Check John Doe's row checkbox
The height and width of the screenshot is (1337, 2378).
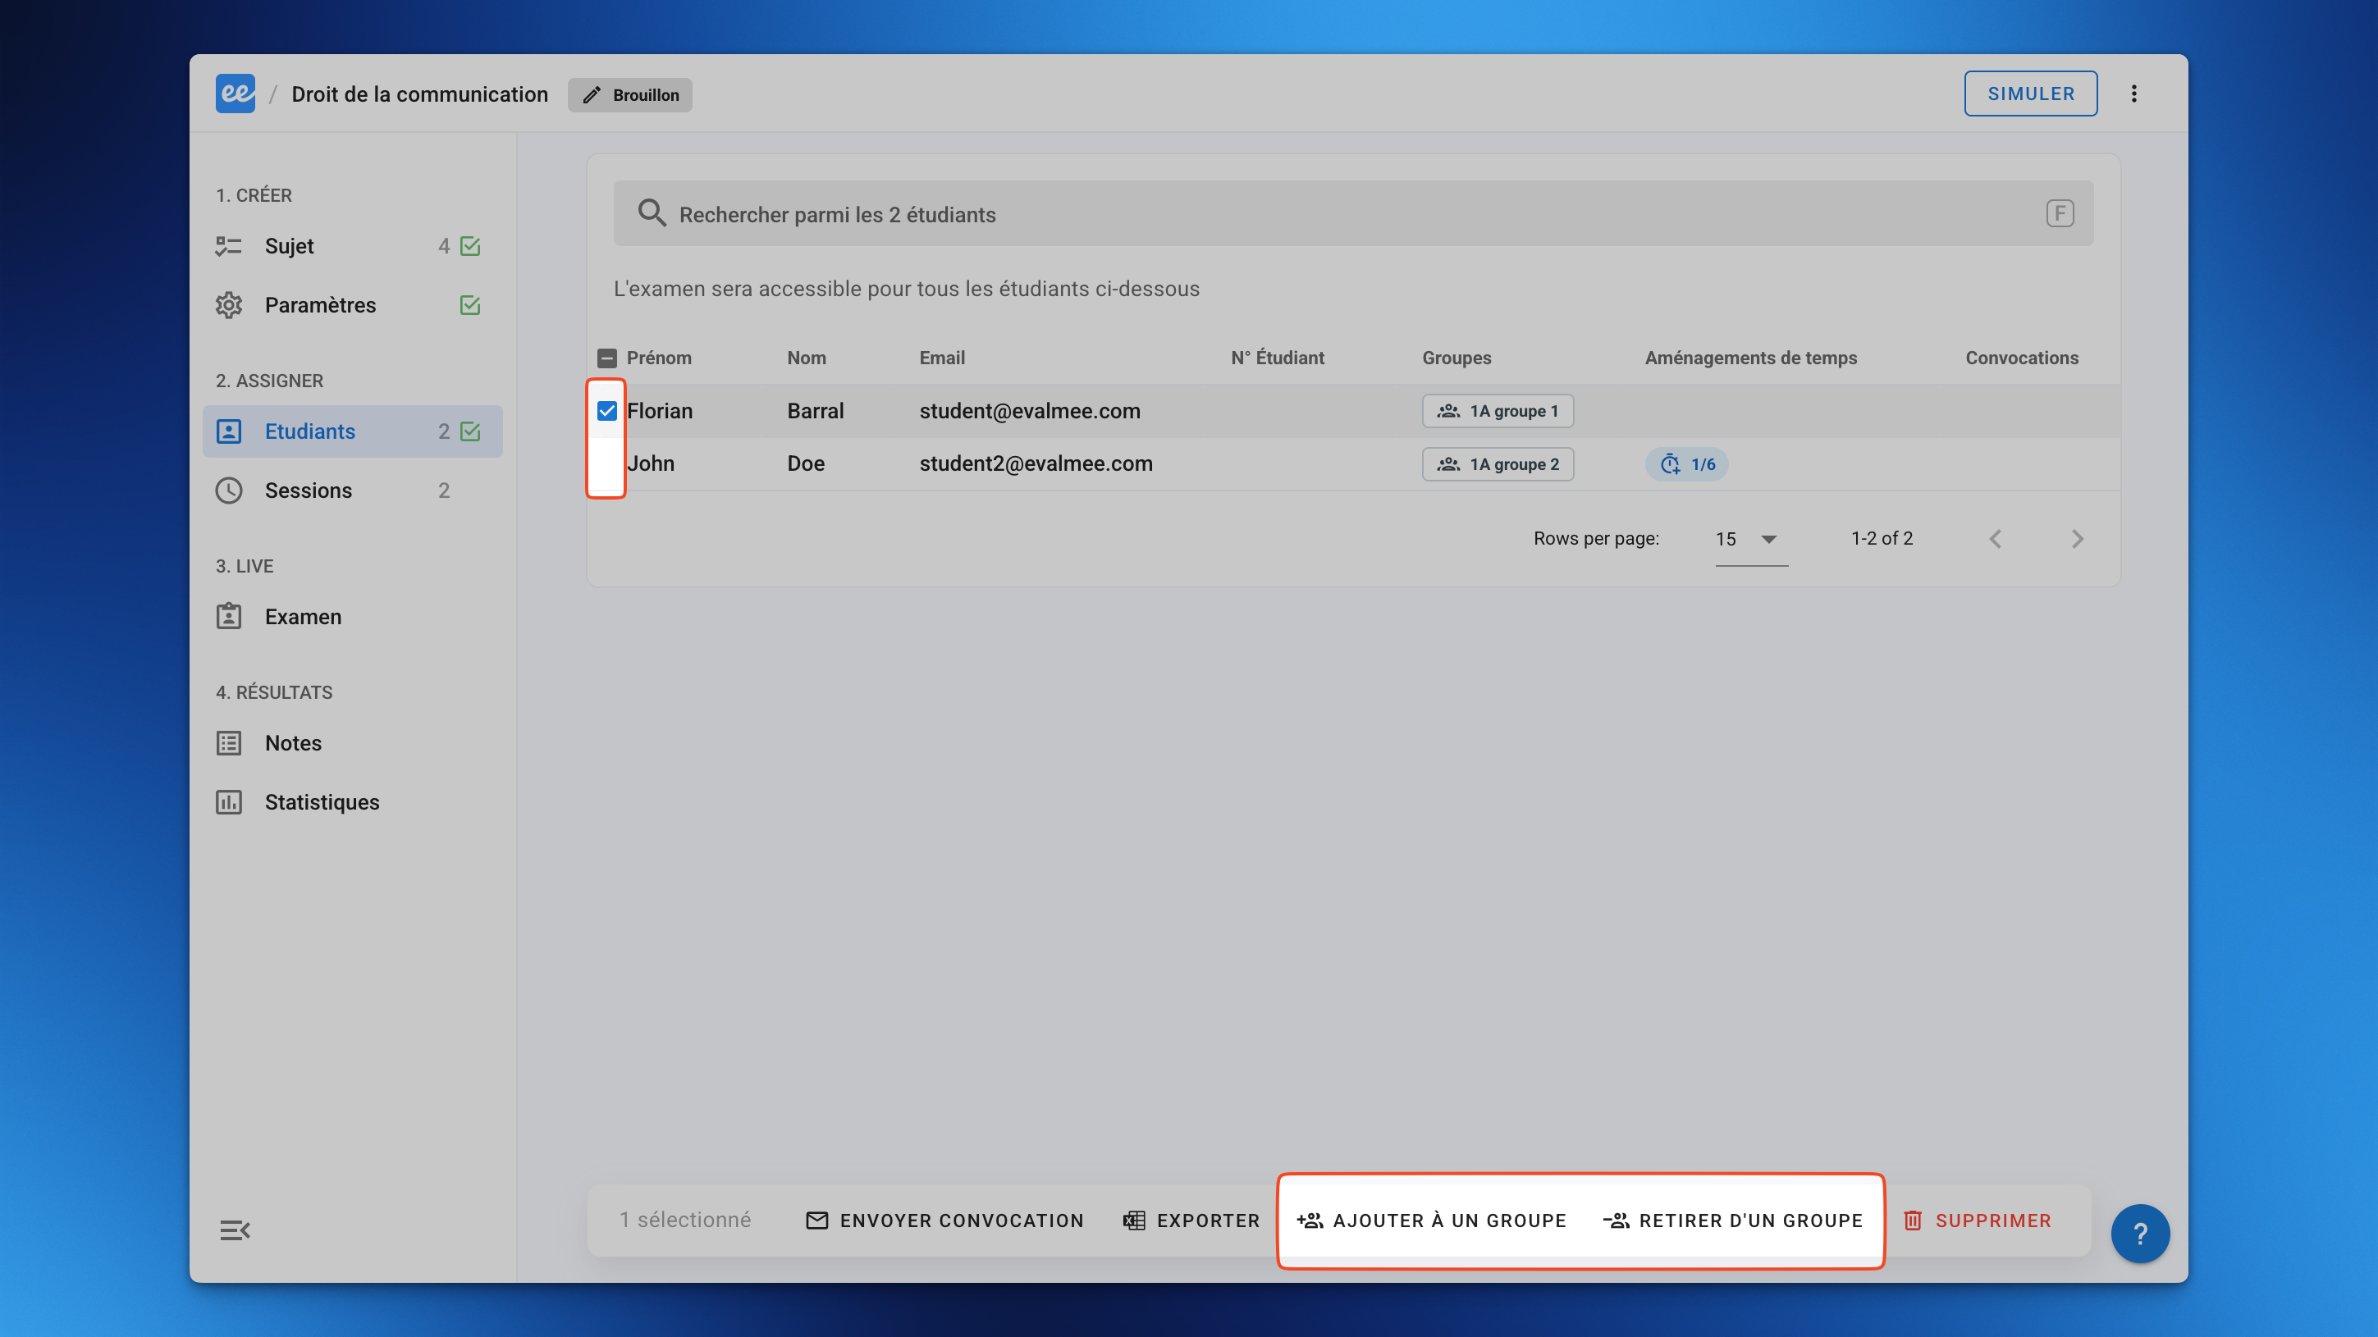606,464
